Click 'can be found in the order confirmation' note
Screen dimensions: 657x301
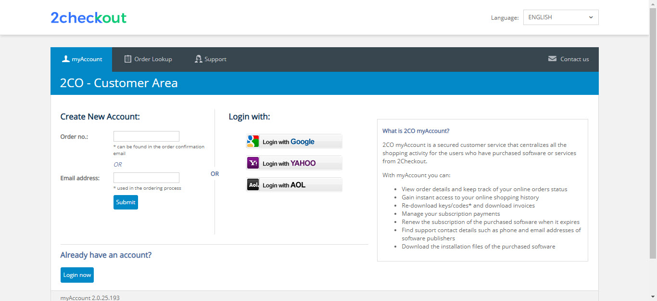[159, 150]
